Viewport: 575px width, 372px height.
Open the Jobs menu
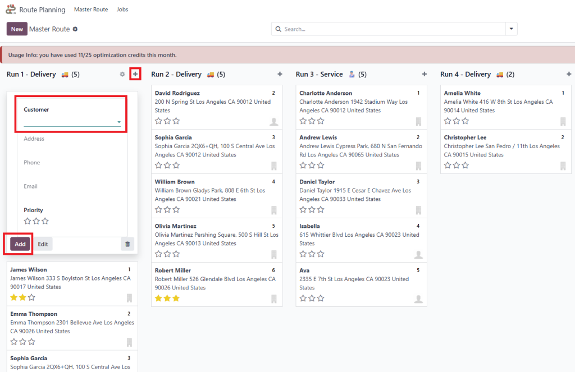pyautogui.click(x=122, y=10)
